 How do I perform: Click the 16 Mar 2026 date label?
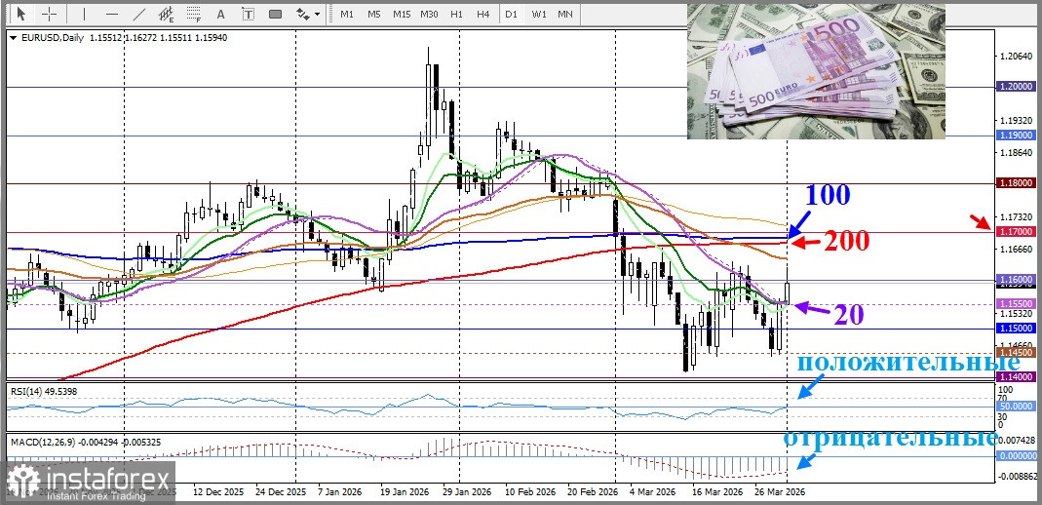[x=717, y=493]
